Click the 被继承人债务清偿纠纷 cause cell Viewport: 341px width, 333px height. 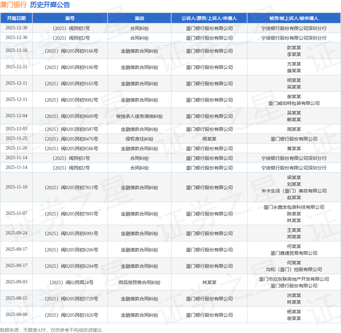(140, 116)
